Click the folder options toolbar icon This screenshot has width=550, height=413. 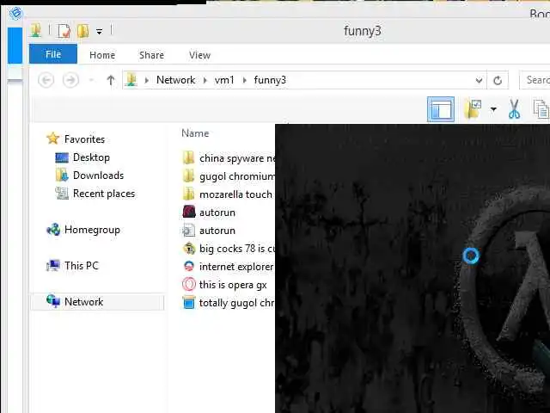pos(473,109)
